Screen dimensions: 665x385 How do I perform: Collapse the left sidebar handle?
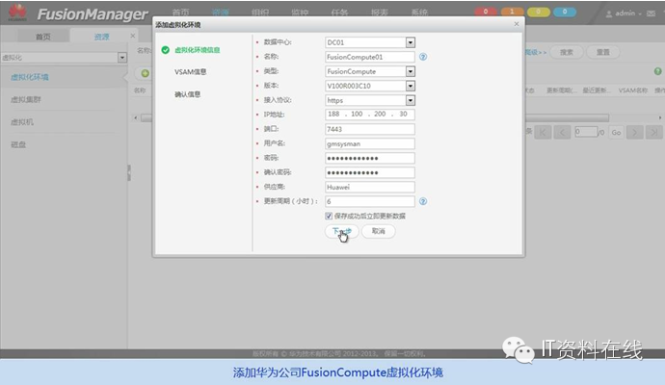point(129,173)
